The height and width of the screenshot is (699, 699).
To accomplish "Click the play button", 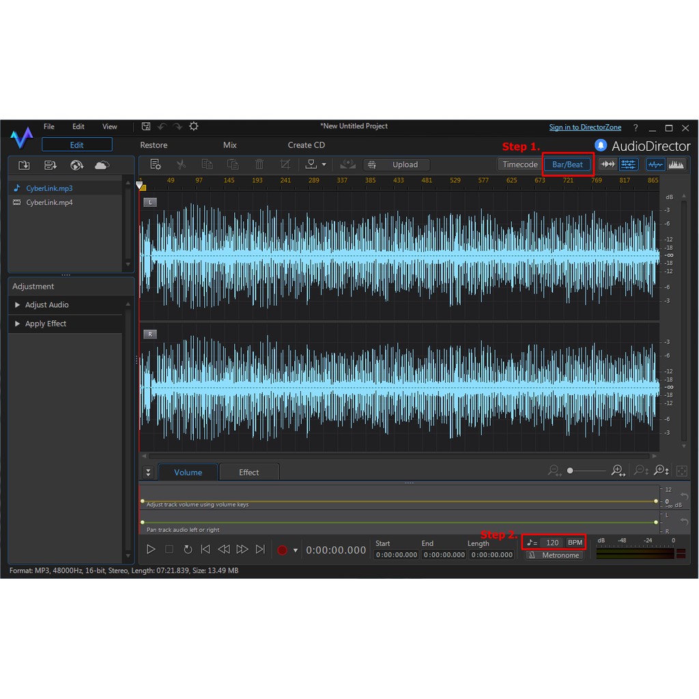I will pos(152,550).
